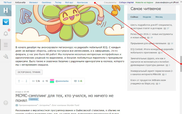Click comment icon beside 'Шесть подработок' article

coord(165,28)
